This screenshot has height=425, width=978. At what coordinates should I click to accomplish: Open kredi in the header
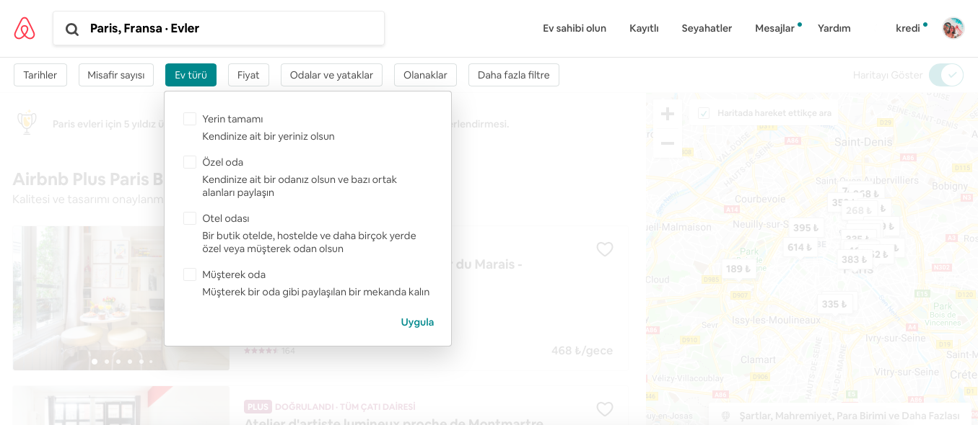pyautogui.click(x=907, y=28)
